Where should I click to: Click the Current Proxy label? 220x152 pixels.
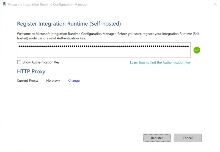(x=28, y=81)
